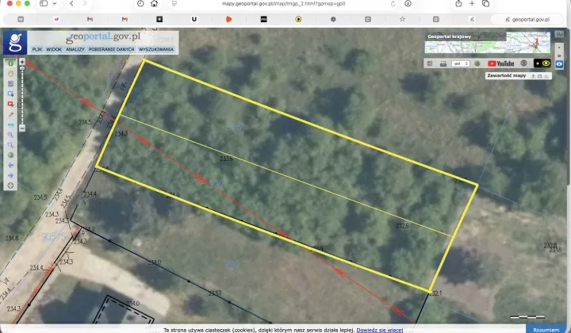Click the geoportal 'g' logo icon
571x333 pixels.
(14, 42)
